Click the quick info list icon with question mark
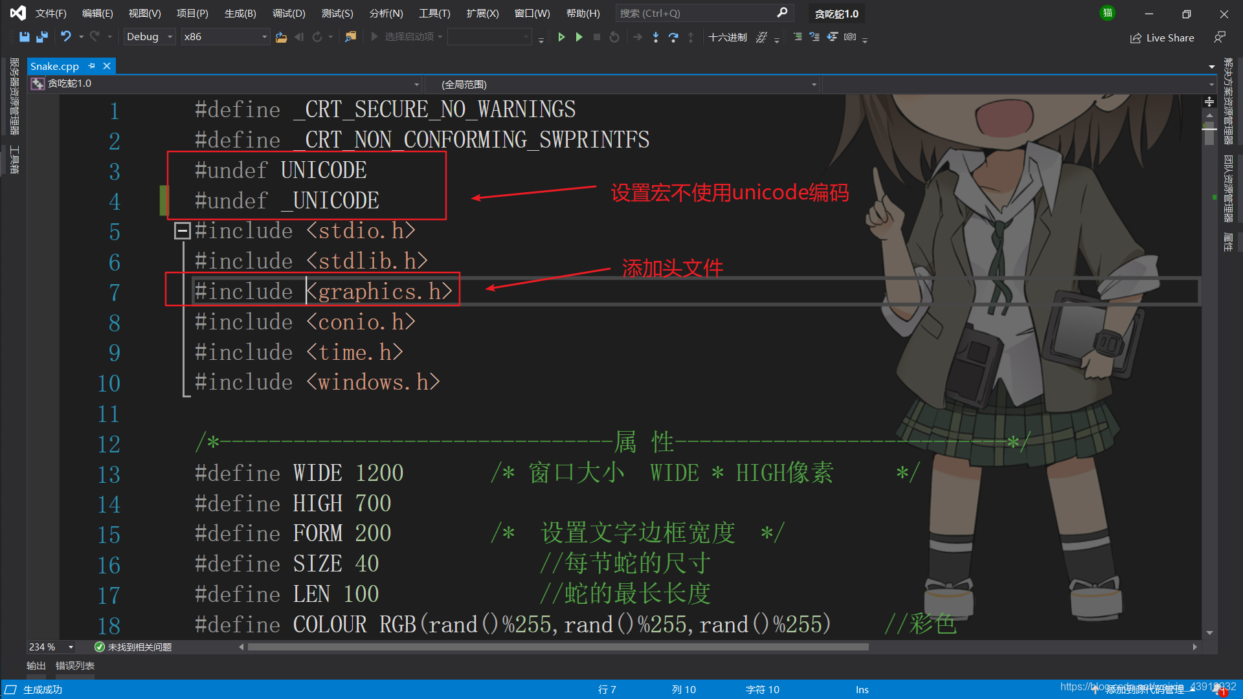Viewport: 1243px width, 699px height. click(814, 37)
